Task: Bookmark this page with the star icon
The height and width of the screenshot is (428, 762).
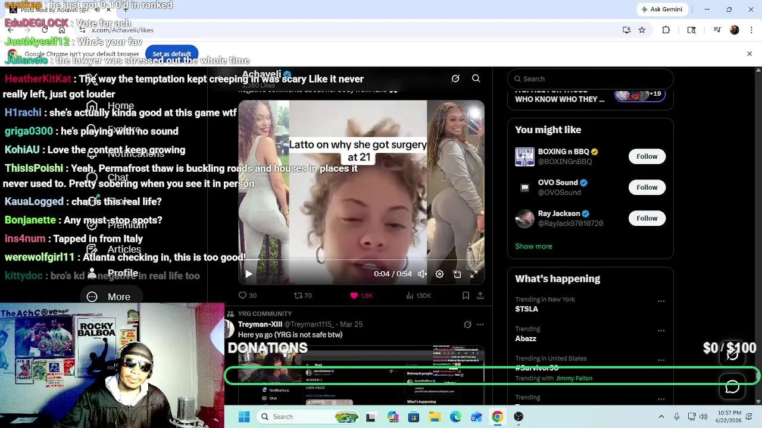Action: pos(642,30)
